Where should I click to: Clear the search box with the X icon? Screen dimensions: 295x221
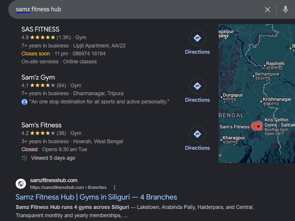coord(267,9)
